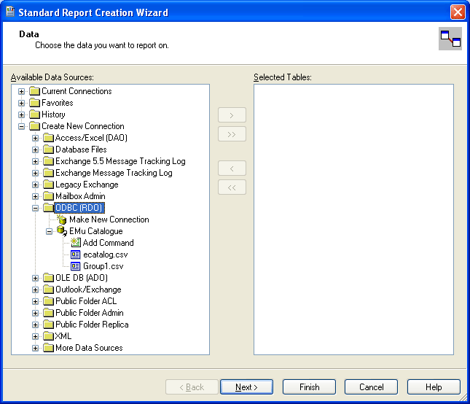Click the ecatalog.csv table icon
Viewport: 470px width, 404px height.
coord(76,255)
